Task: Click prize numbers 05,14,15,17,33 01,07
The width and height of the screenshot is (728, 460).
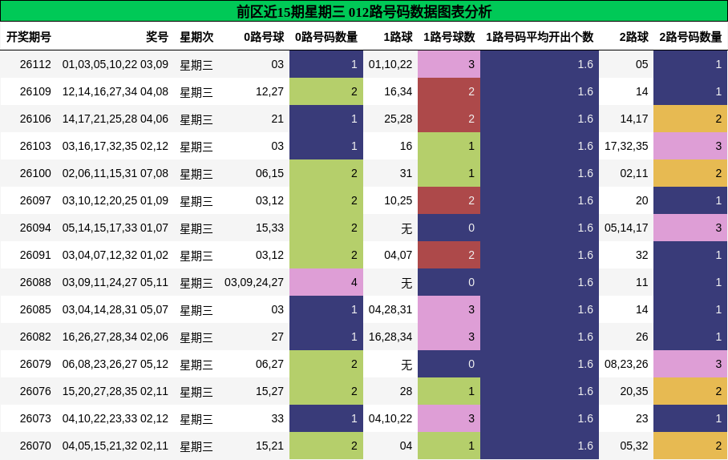Action: [115, 228]
